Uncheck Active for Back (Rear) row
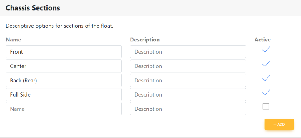The image size is (301, 138). 266,78
